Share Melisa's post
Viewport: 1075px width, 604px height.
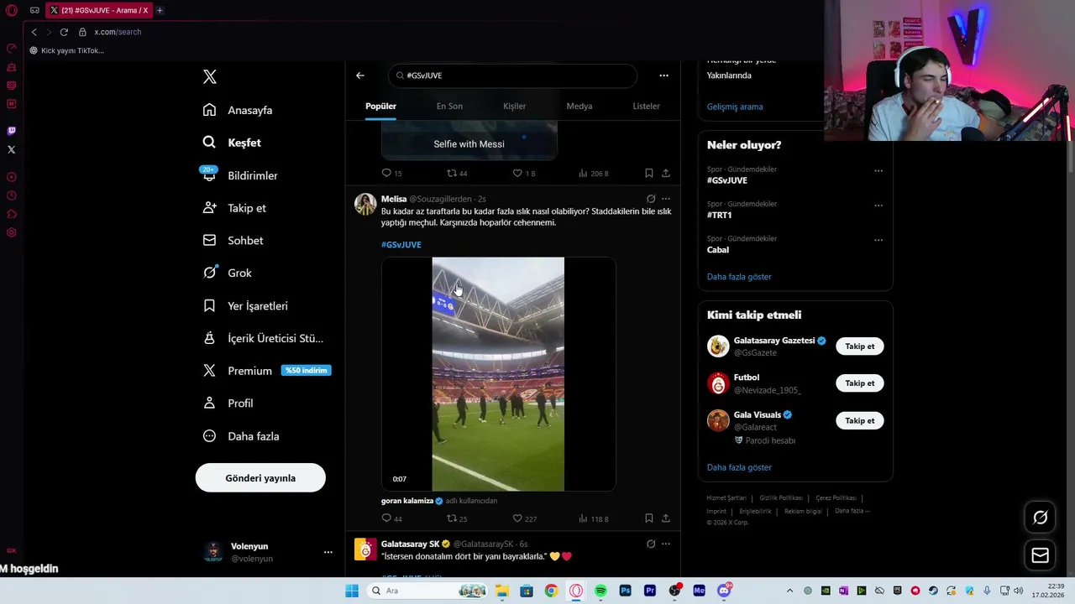click(666, 518)
